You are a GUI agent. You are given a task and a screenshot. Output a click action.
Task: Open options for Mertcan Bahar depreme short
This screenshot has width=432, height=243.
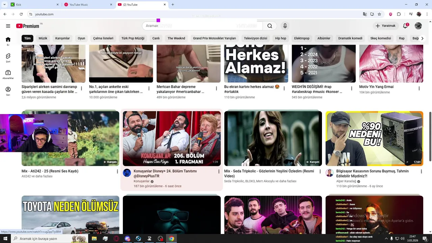(x=216, y=88)
